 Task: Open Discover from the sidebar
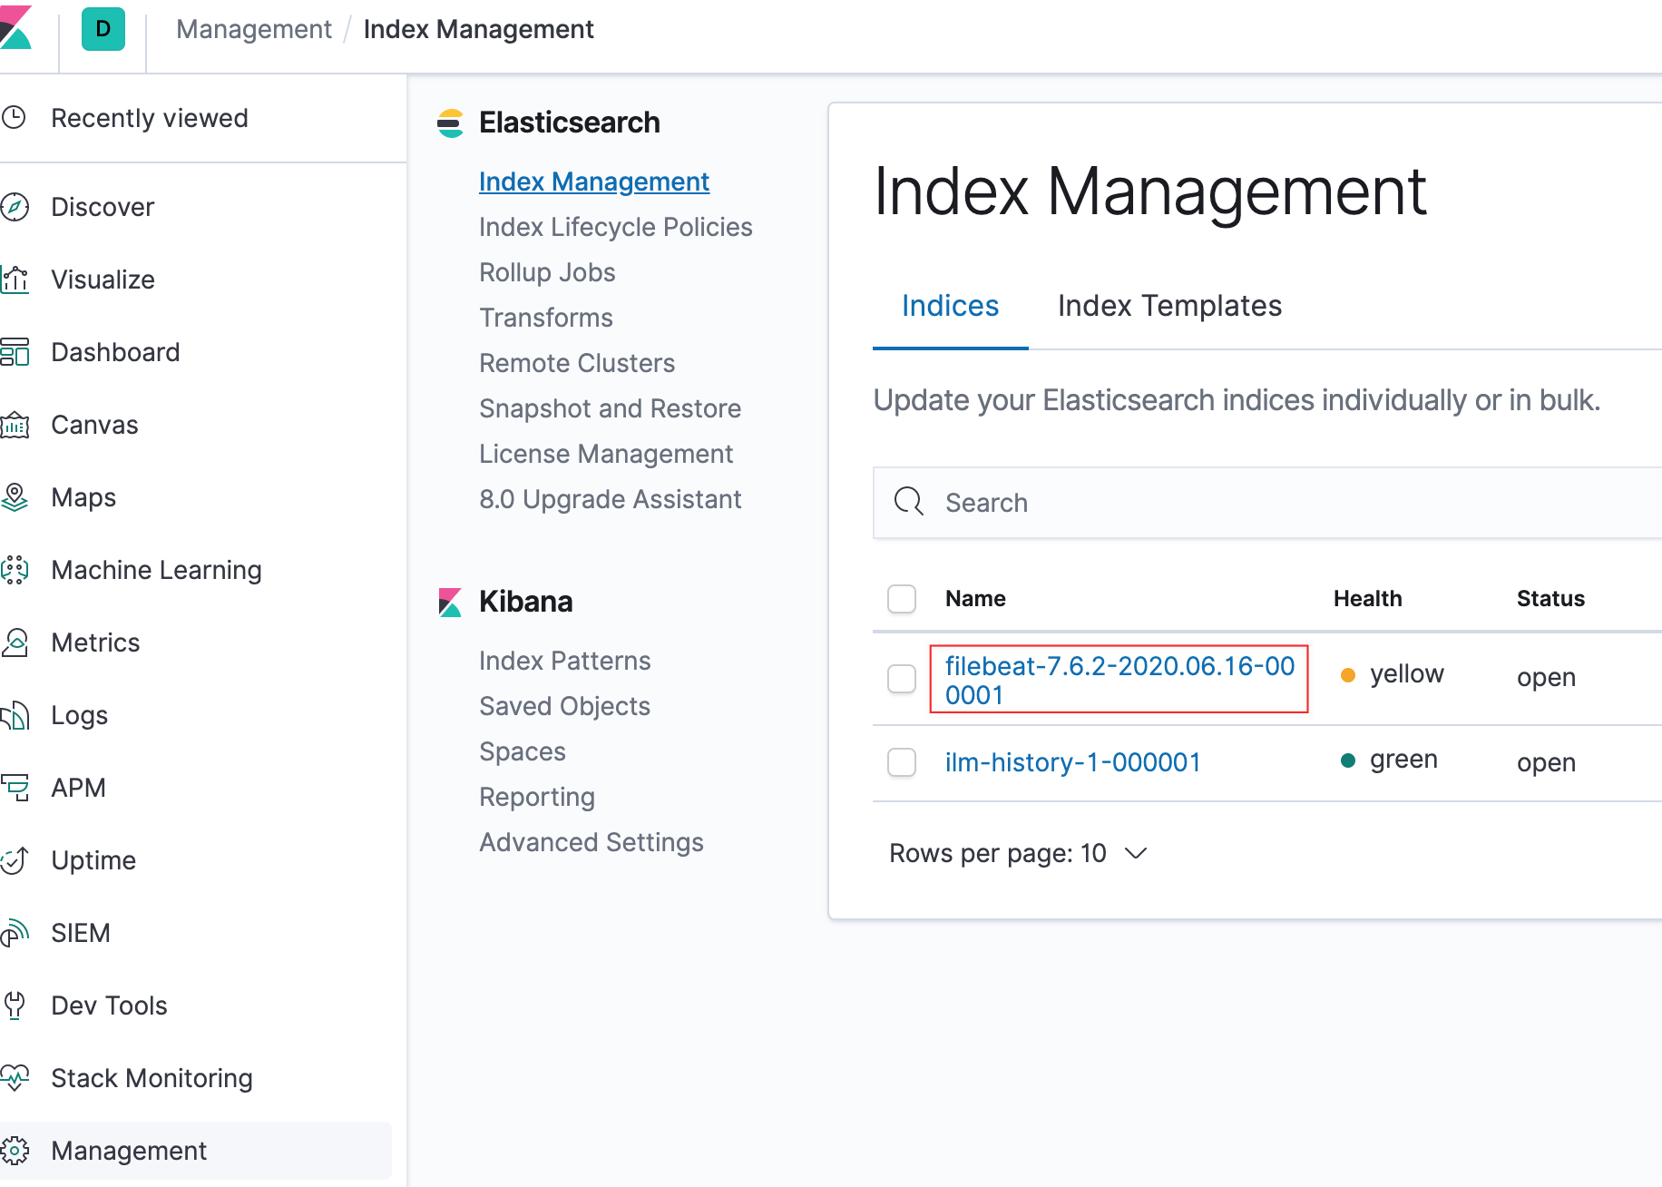[x=103, y=207]
